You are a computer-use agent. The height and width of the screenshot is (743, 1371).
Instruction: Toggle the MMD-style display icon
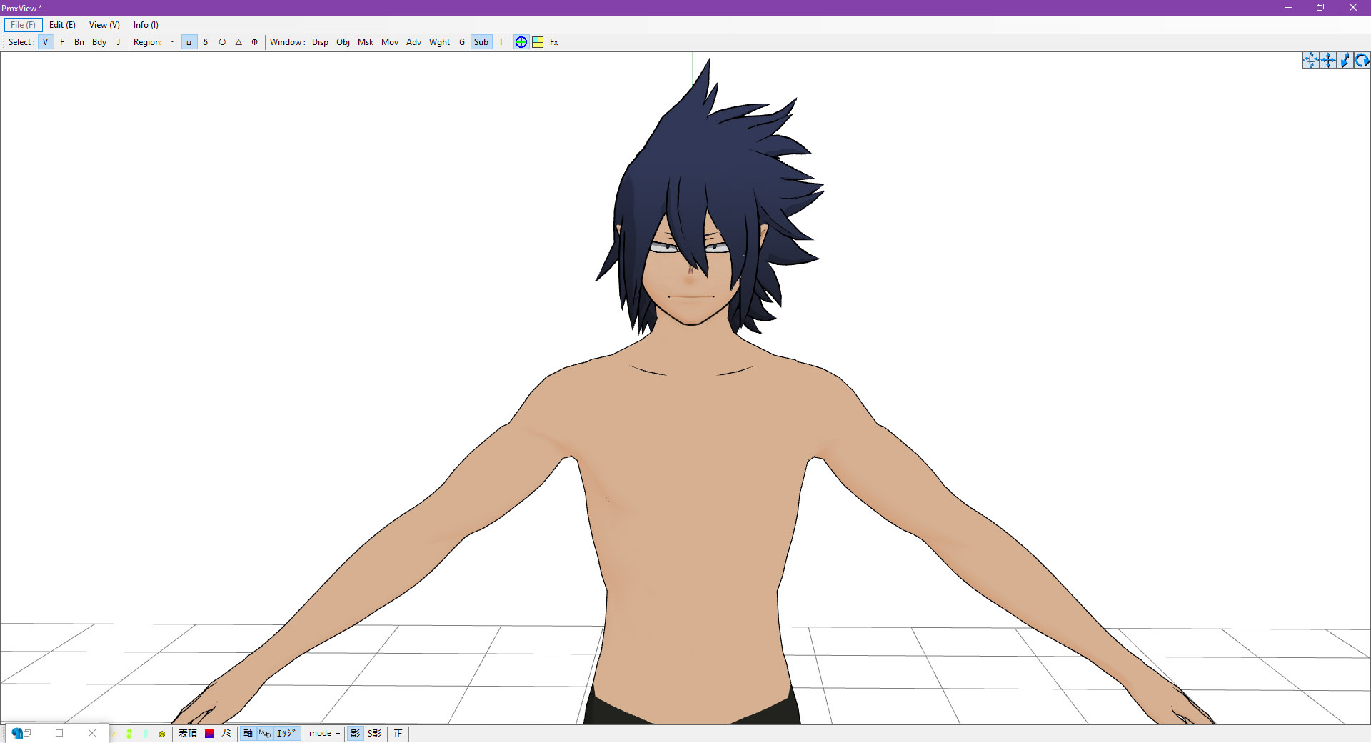coord(265,734)
